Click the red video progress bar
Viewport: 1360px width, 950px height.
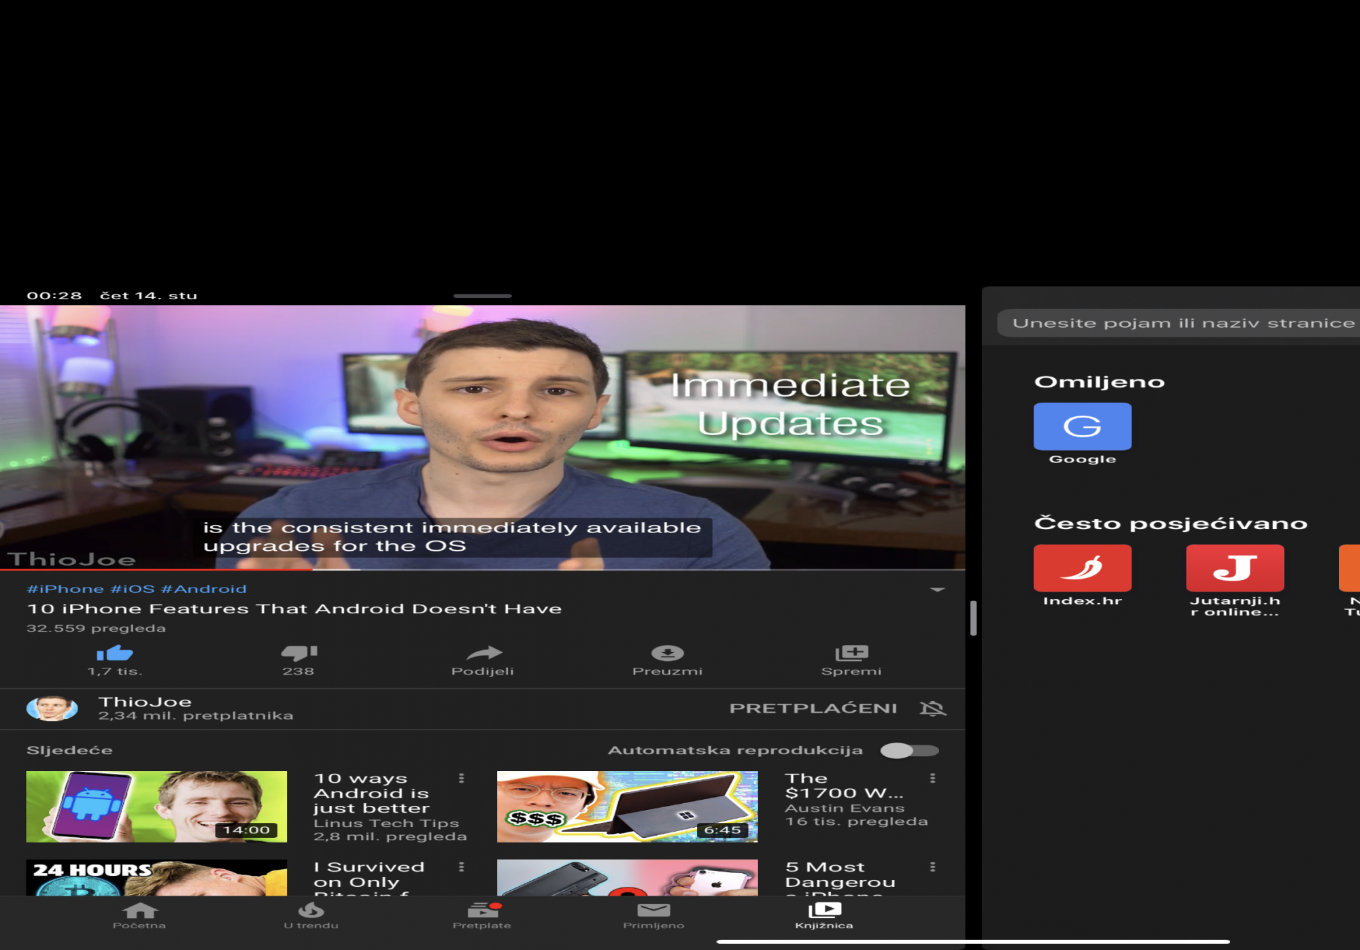156,569
